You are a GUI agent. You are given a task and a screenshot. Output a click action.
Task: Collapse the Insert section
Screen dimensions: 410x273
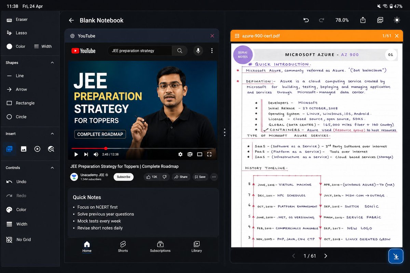(x=52, y=134)
